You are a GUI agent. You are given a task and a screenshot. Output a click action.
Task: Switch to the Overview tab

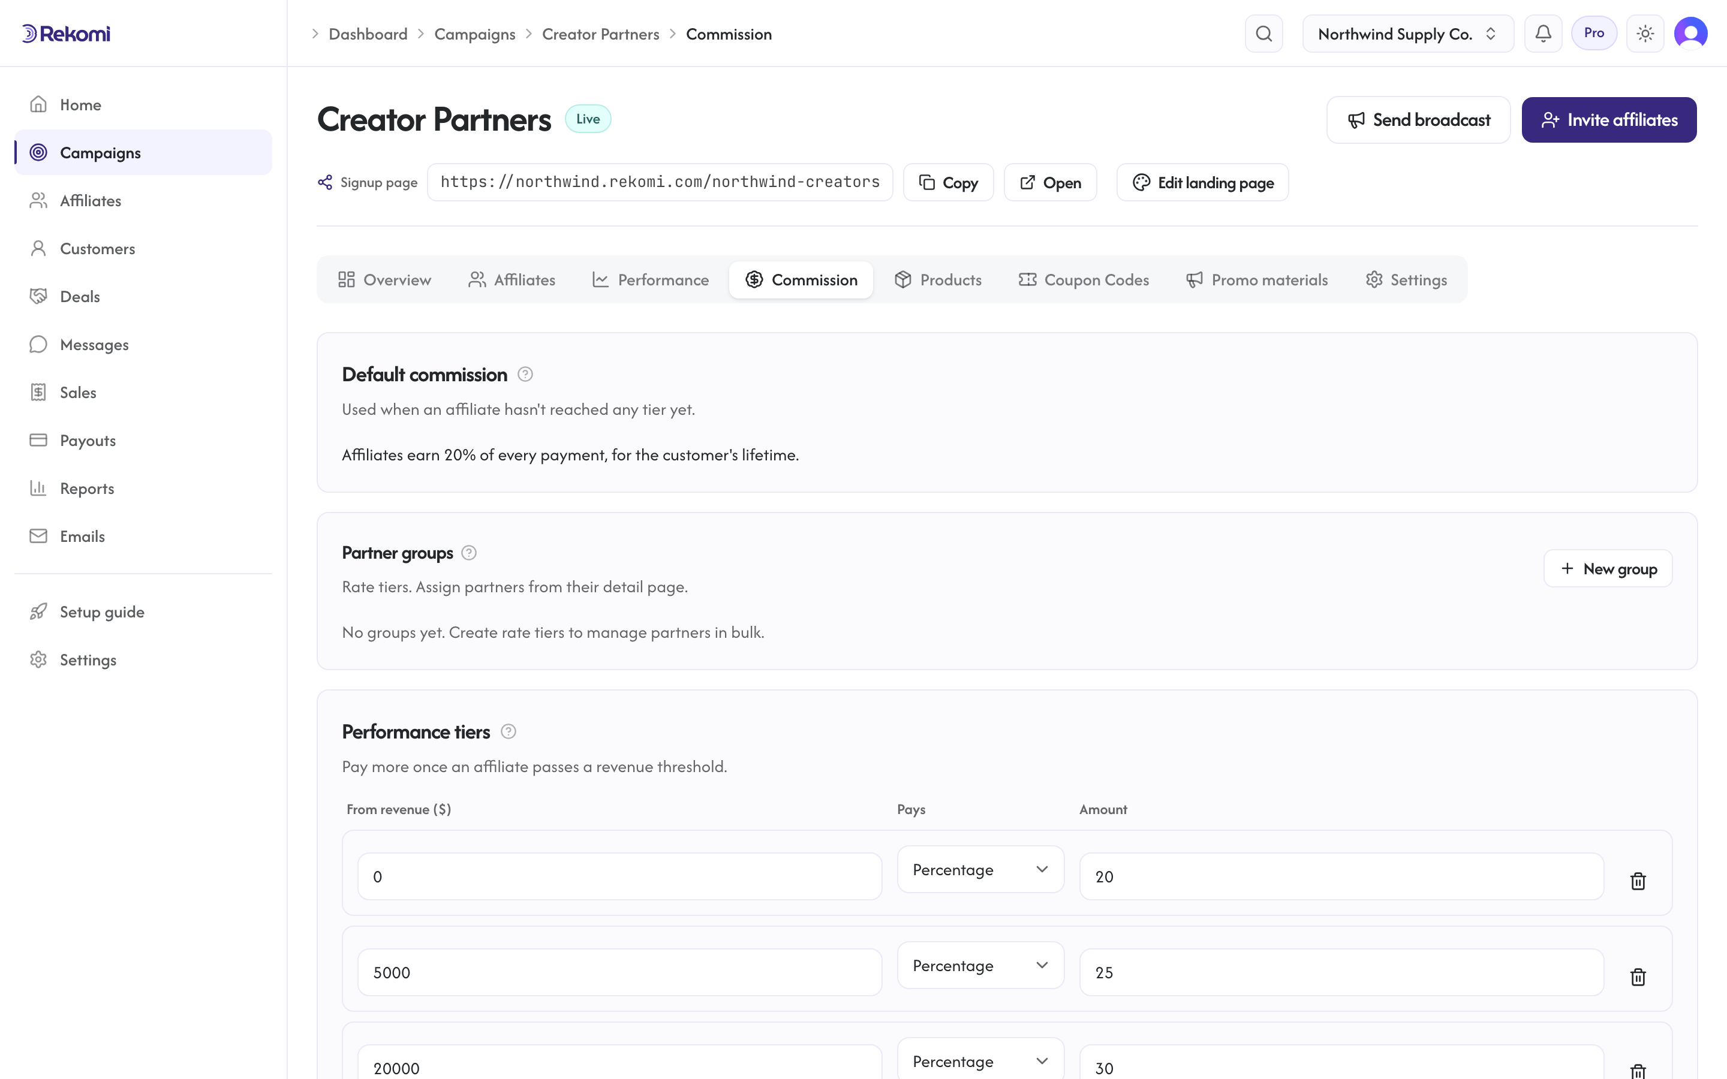coord(384,280)
